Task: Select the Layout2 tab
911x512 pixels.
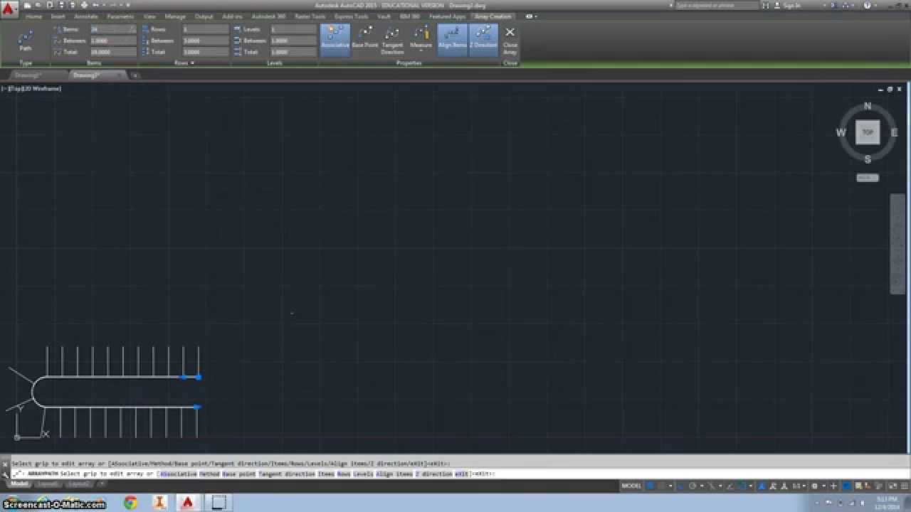Action: [79, 484]
